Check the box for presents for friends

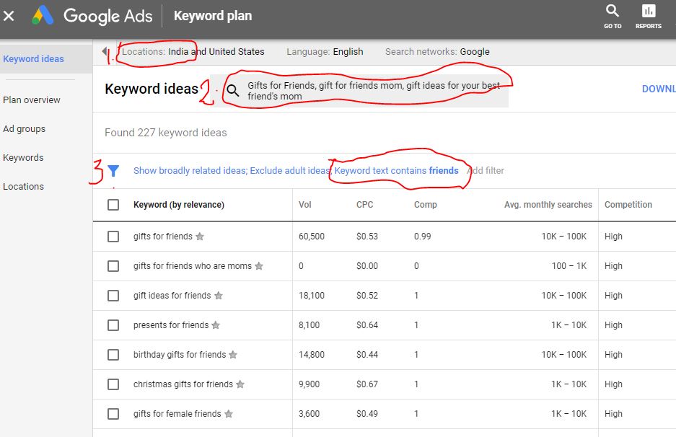coord(113,325)
